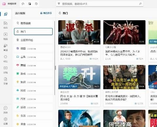Select 热门 in the category list

click(33, 32)
